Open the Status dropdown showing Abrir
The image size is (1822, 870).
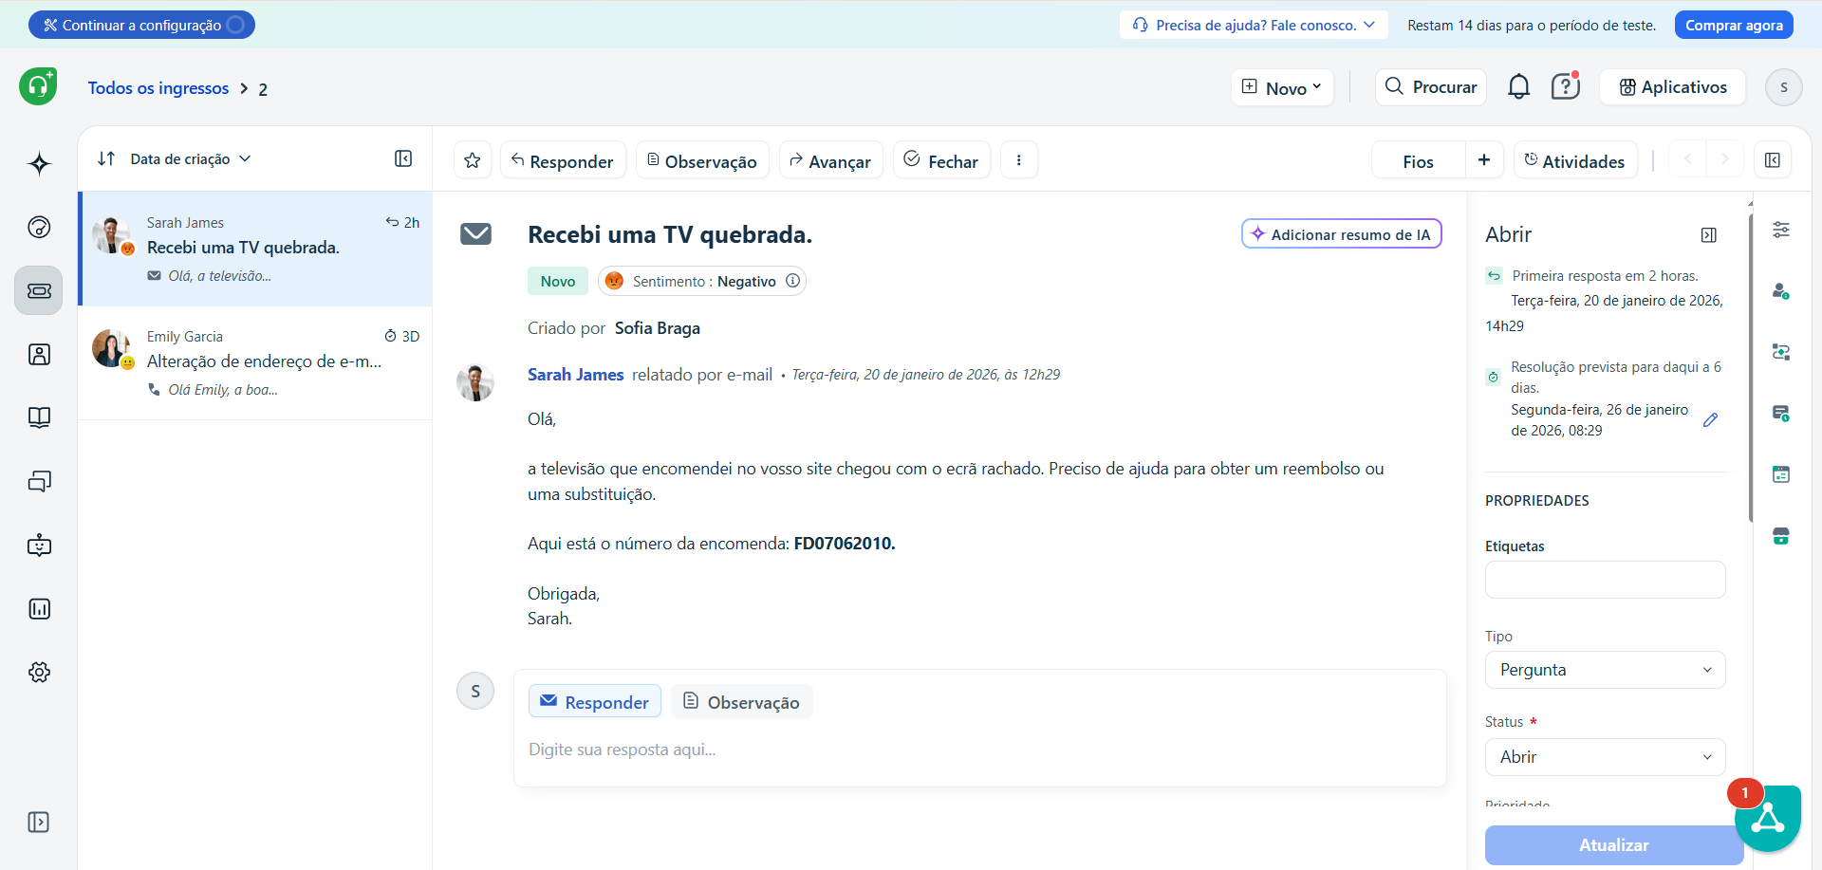pyautogui.click(x=1604, y=756)
